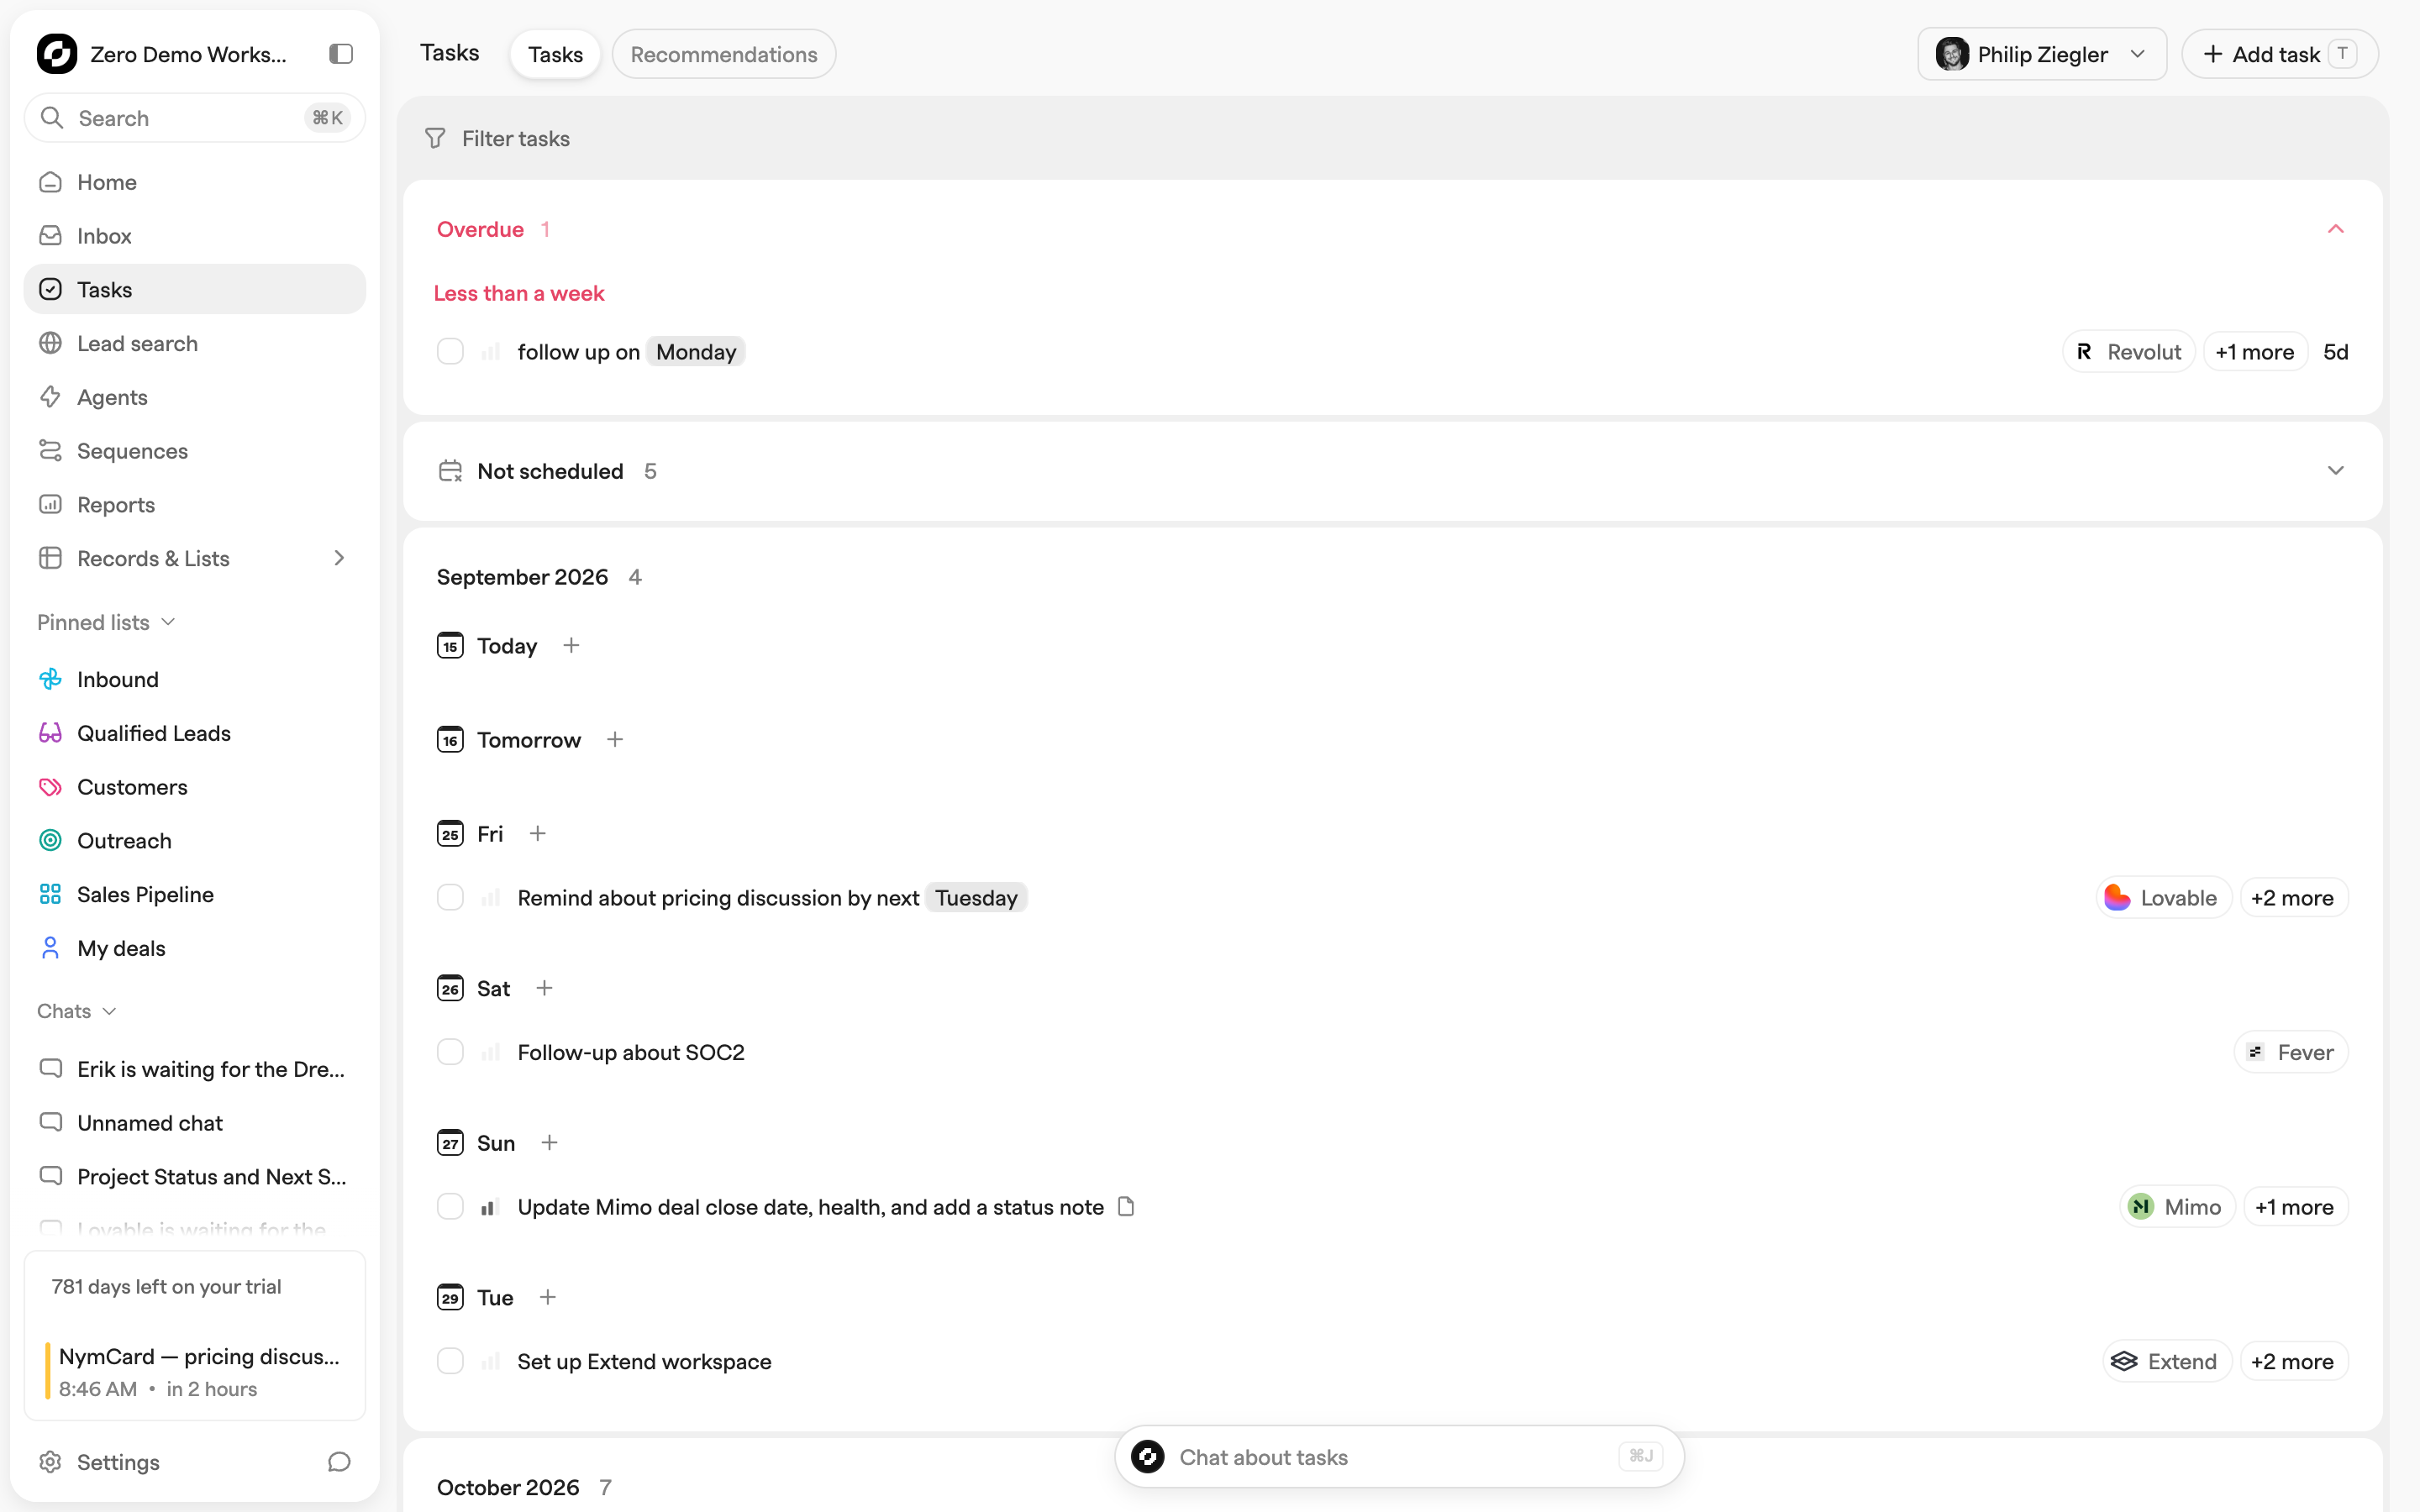Open Sequences page
This screenshot has width=2420, height=1512.
pos(195,451)
